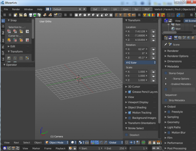196x151 pixels.
Task: Switch to the UV workspace tab
Action: pyautogui.click(x=115, y=9)
